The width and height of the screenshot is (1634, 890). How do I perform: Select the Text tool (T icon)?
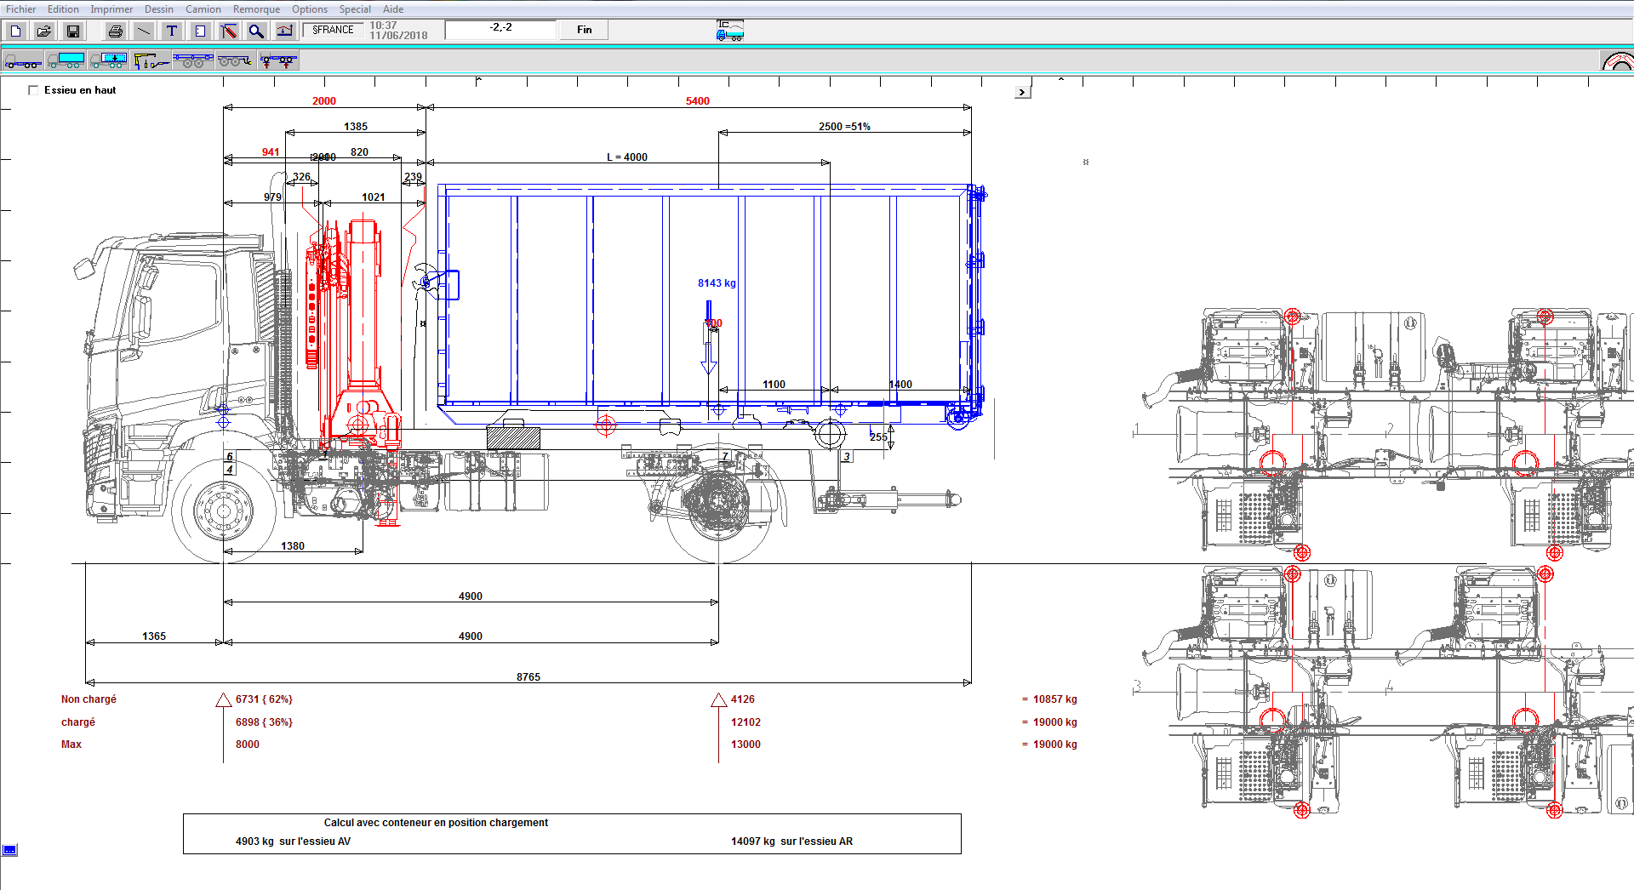[x=172, y=31]
